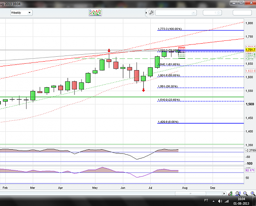The width and height of the screenshot is (256, 206).
Task: Select the 1,601.6 (50.00%) Fibonacci label
Action: coord(169,75)
